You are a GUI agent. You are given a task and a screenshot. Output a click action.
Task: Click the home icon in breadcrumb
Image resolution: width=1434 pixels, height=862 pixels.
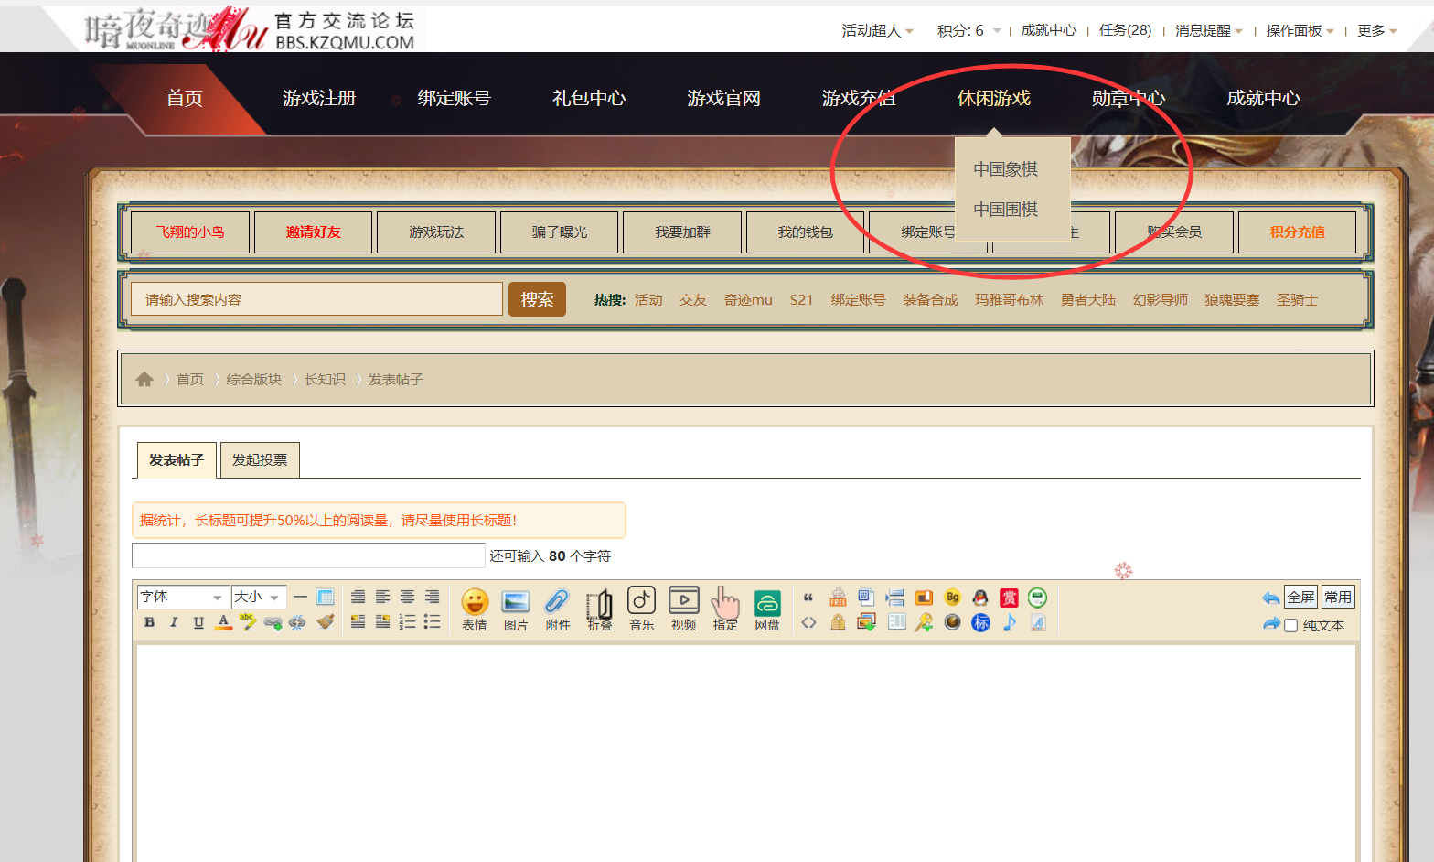click(144, 379)
